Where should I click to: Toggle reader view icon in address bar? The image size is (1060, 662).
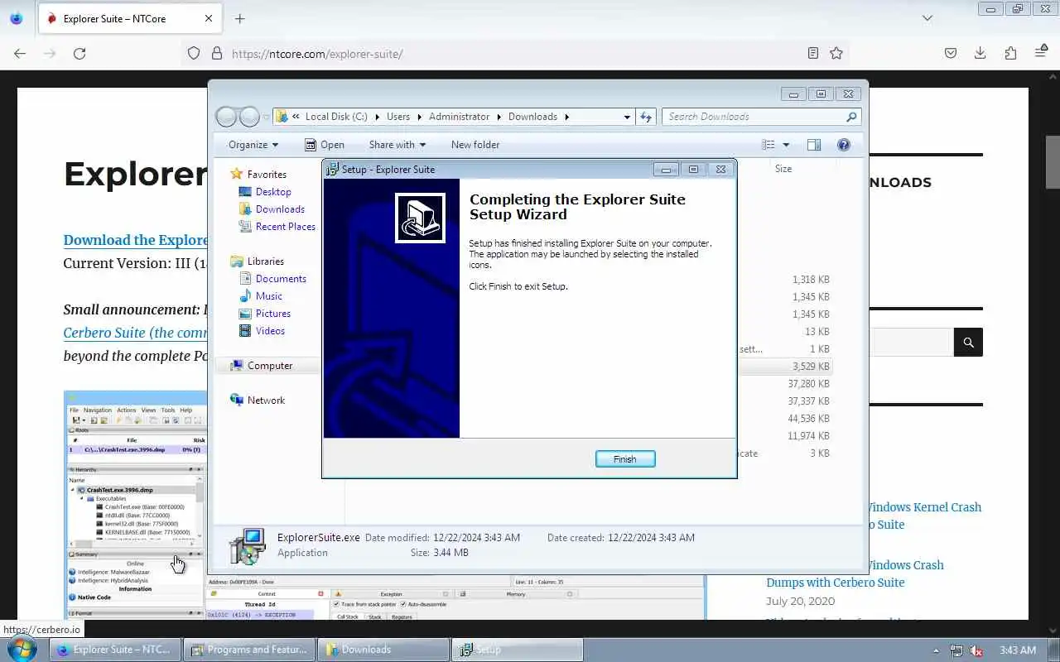click(813, 53)
